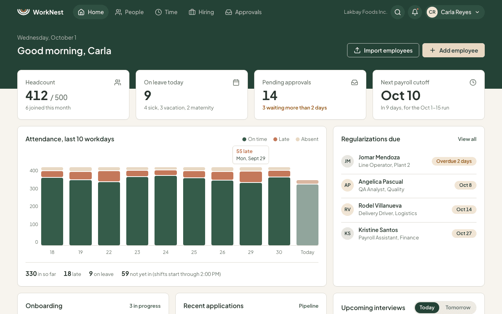
Task: Click Rodel Villanueva's RV avatar
Action: (x=347, y=210)
